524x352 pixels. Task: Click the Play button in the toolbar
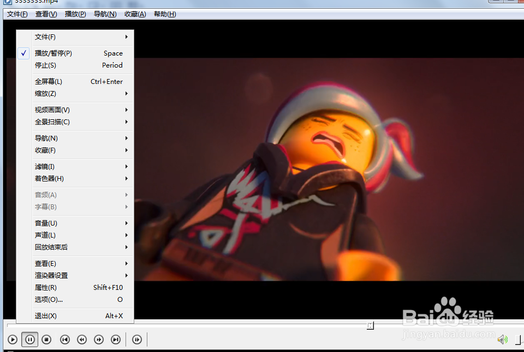pyautogui.click(x=13, y=339)
